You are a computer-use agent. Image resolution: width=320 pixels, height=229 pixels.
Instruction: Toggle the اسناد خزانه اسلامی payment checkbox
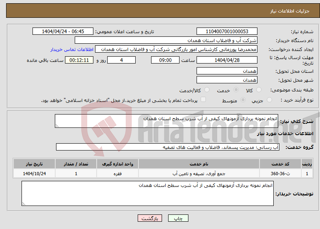point(203,99)
